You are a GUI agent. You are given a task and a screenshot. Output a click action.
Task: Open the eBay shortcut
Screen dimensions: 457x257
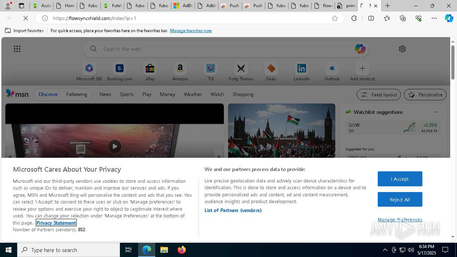[x=150, y=72]
